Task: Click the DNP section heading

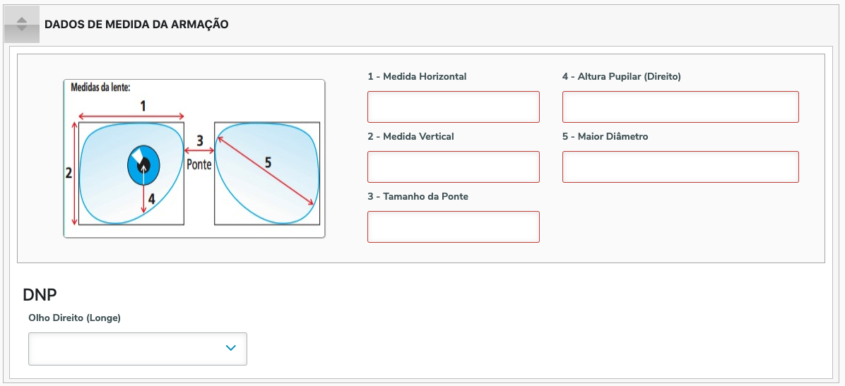Action: tap(40, 295)
